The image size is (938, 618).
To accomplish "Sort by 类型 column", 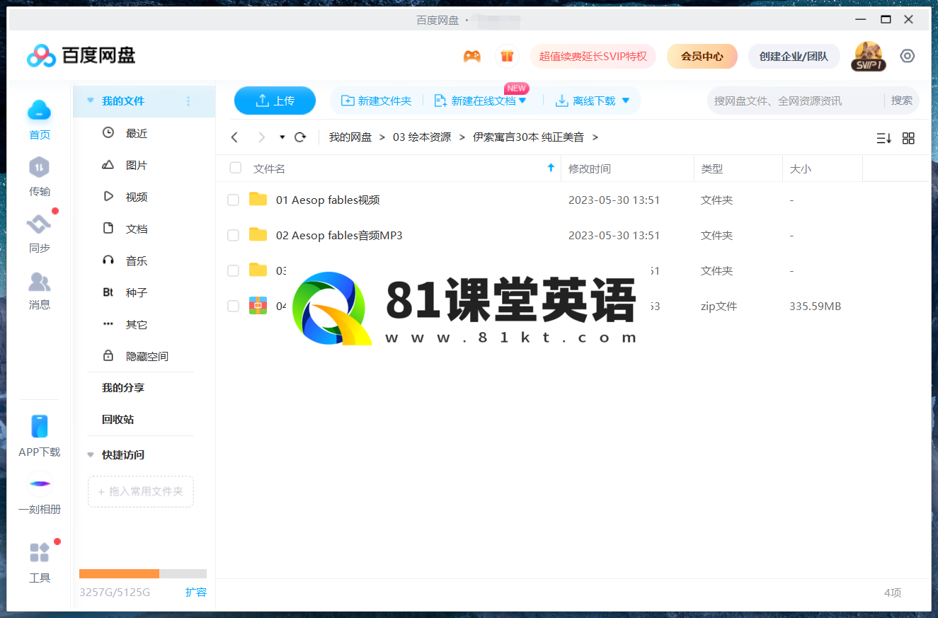I will tap(711, 168).
